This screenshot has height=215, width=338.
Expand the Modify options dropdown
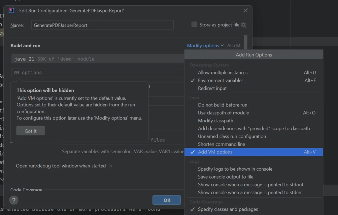coord(205,46)
